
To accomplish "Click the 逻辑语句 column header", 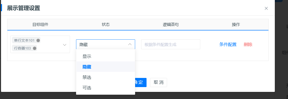I will point(171,24).
